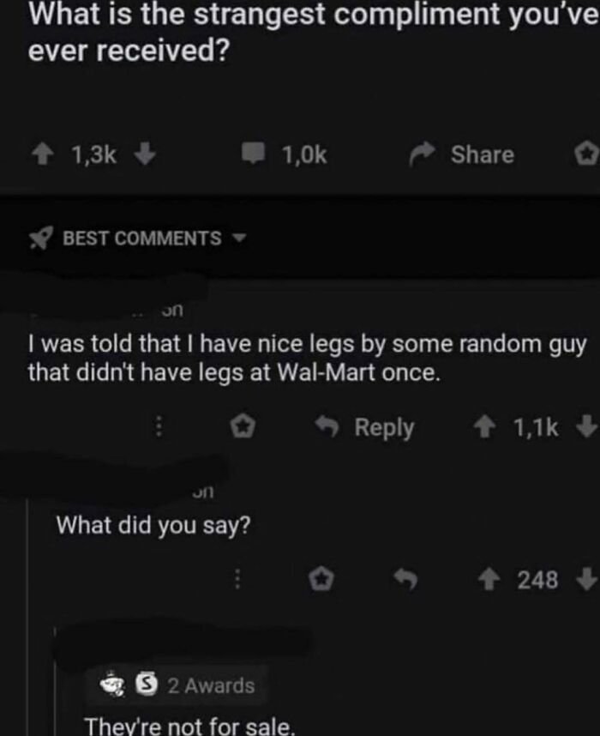Give award to the post
The width and height of the screenshot is (600, 736).
(x=587, y=154)
